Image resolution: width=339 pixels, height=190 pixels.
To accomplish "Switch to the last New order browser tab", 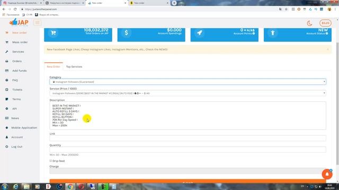I will pyautogui.click(x=149, y=3).
